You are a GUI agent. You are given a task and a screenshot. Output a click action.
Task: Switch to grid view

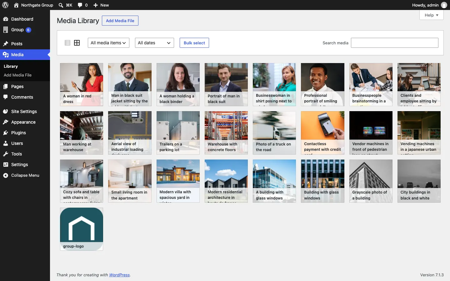click(x=77, y=43)
